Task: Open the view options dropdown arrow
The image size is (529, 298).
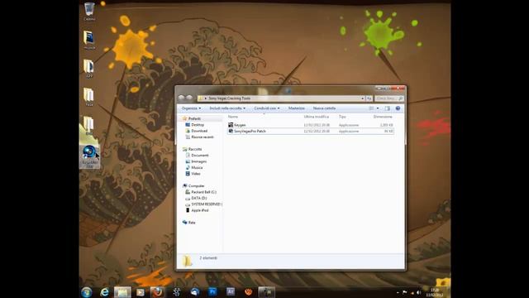Action: coord(378,108)
